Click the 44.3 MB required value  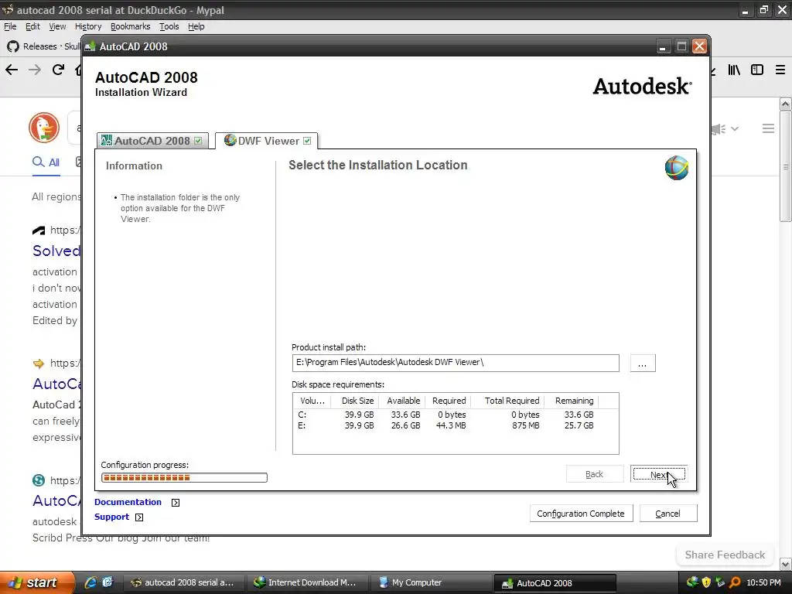tap(451, 426)
